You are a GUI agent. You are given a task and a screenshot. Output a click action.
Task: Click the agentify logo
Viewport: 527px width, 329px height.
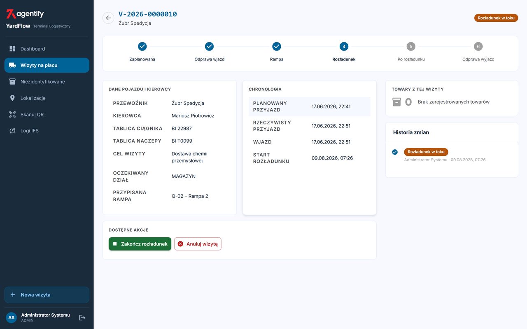(25, 14)
